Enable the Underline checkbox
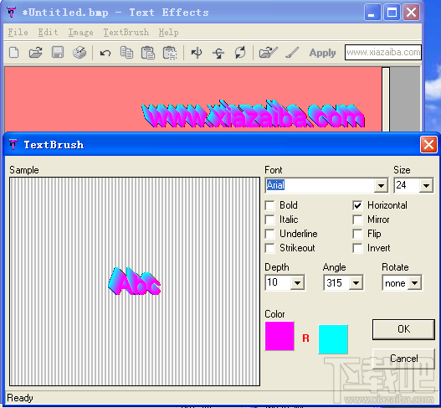The width and height of the screenshot is (441, 408). pos(270,234)
